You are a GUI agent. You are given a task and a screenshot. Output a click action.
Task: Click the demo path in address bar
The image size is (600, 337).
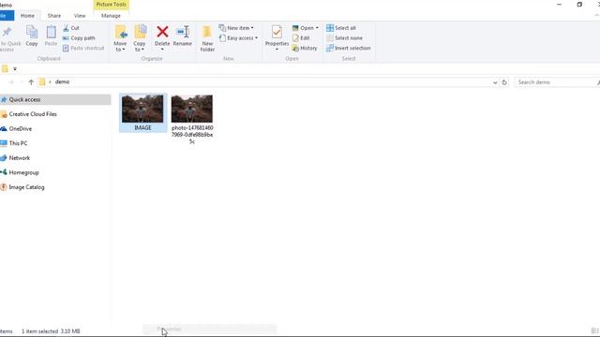pyautogui.click(x=63, y=81)
